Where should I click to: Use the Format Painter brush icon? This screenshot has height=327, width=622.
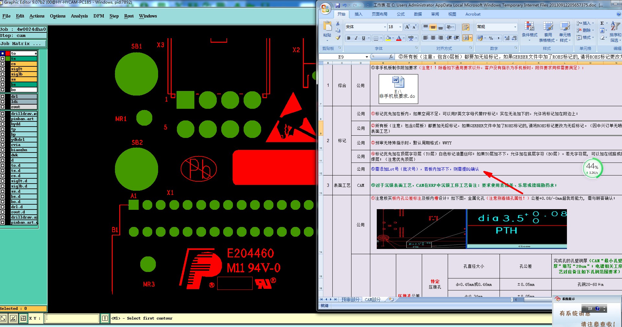tap(338, 38)
